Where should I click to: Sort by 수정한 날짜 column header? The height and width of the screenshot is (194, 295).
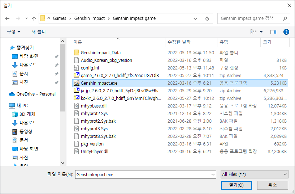coord(179,42)
